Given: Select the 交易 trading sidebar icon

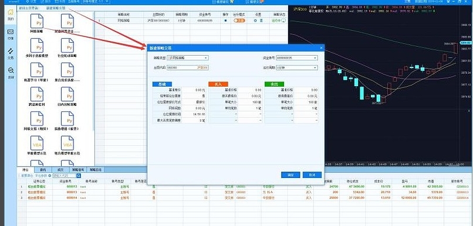Looking at the screenshot, I should [x=11, y=53].
